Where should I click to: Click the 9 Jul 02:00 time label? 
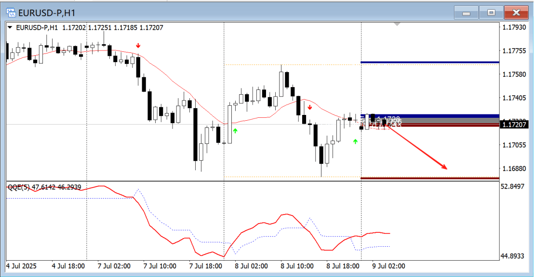pyautogui.click(x=389, y=266)
